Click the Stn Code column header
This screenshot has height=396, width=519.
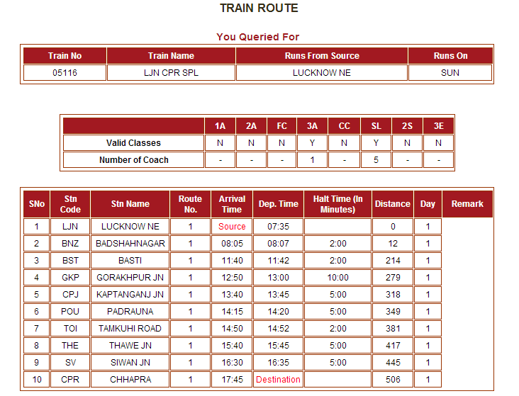click(x=70, y=204)
